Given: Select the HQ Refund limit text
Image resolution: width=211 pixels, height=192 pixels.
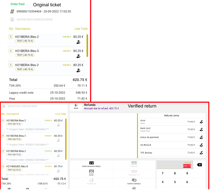Looking at the screenshot, I should (x=146, y=145).
